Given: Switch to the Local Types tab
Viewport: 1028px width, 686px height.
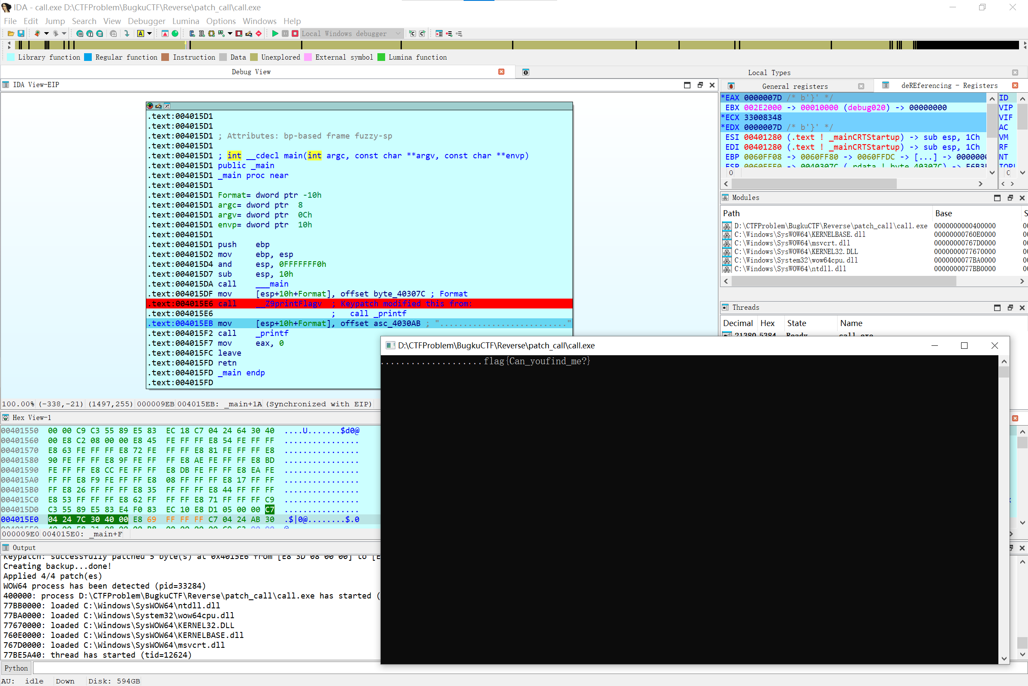Looking at the screenshot, I should [x=769, y=72].
